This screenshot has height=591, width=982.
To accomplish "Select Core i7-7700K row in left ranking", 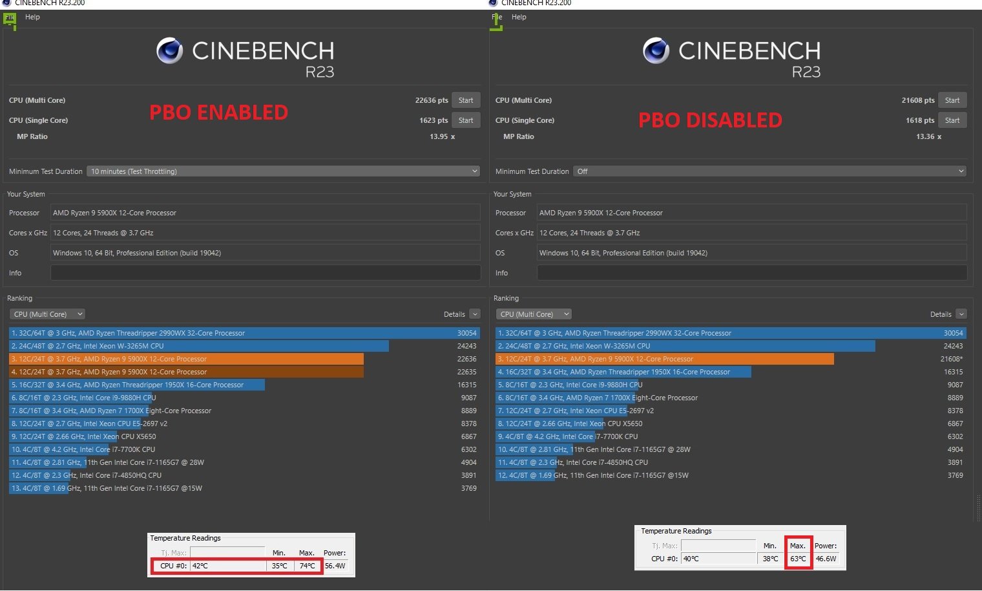I will pyautogui.click(x=244, y=449).
